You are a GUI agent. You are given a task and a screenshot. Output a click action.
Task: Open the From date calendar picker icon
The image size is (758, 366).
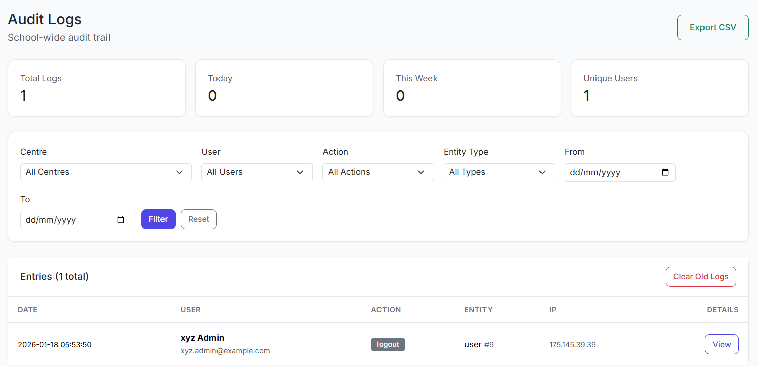(x=665, y=172)
